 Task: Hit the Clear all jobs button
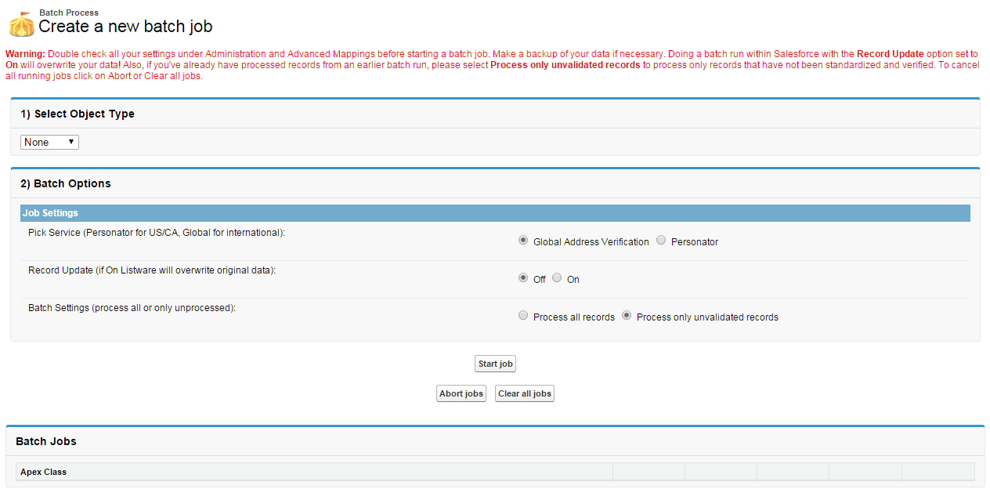[x=525, y=393]
